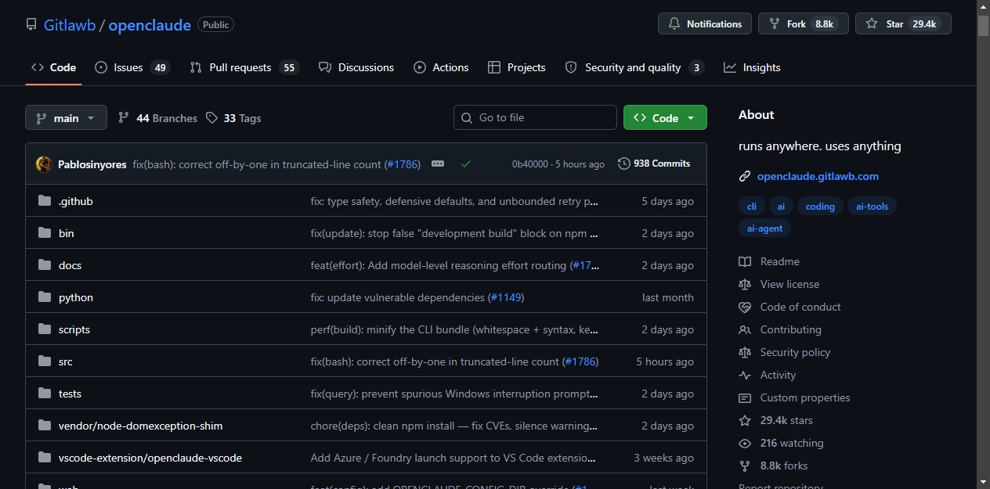Open the Gitlawb owner link
The width and height of the screenshot is (990, 489).
(70, 25)
